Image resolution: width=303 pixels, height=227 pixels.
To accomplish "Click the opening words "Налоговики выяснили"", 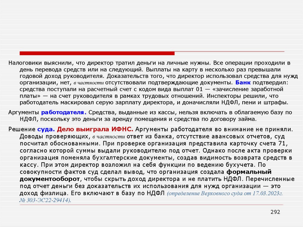I will click(x=40, y=63).
